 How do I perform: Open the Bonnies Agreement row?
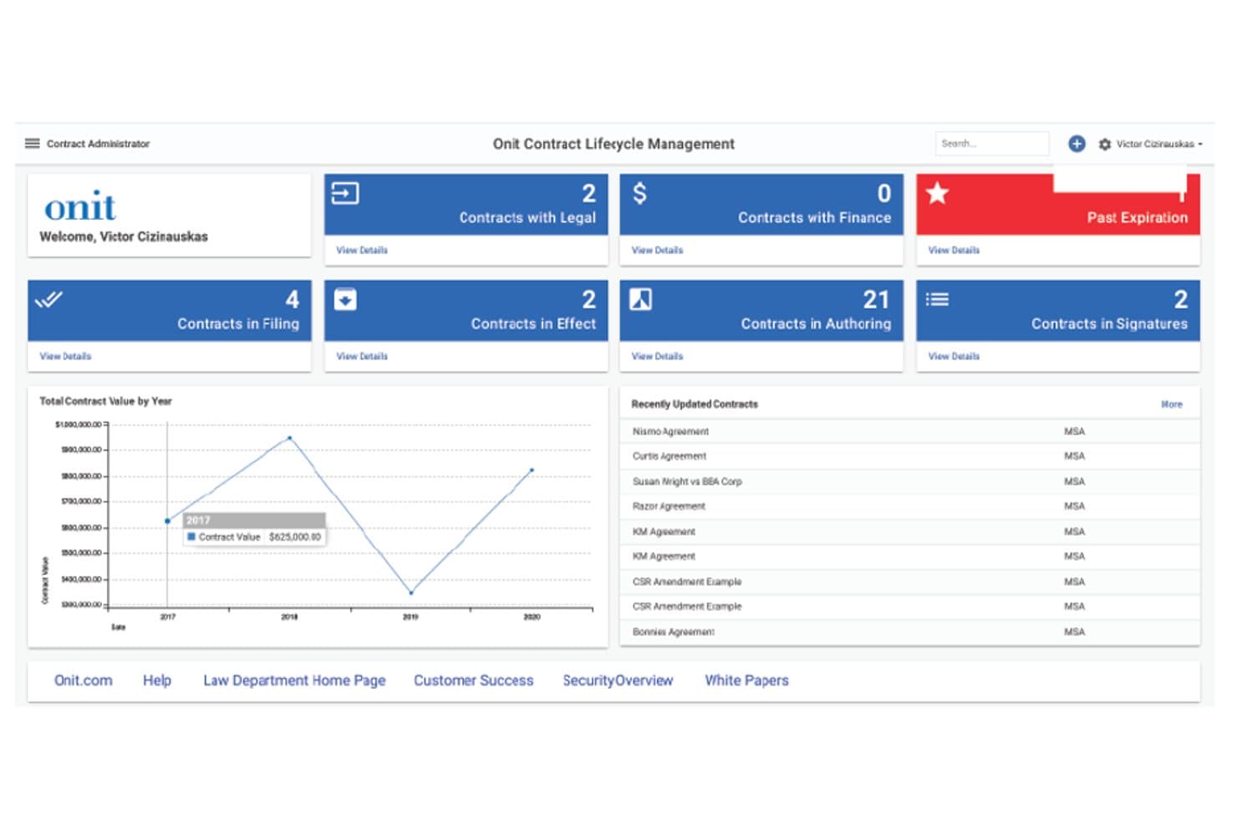(909, 632)
